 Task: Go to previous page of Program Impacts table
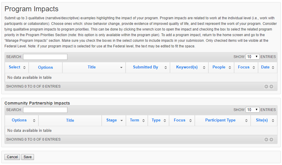tap(266, 86)
